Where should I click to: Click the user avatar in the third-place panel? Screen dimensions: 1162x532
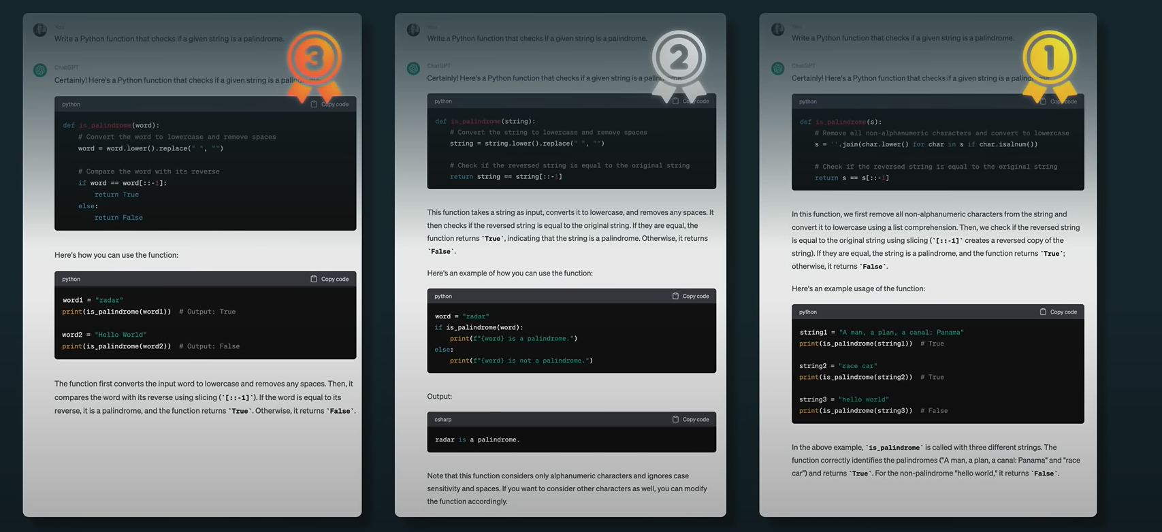point(40,30)
